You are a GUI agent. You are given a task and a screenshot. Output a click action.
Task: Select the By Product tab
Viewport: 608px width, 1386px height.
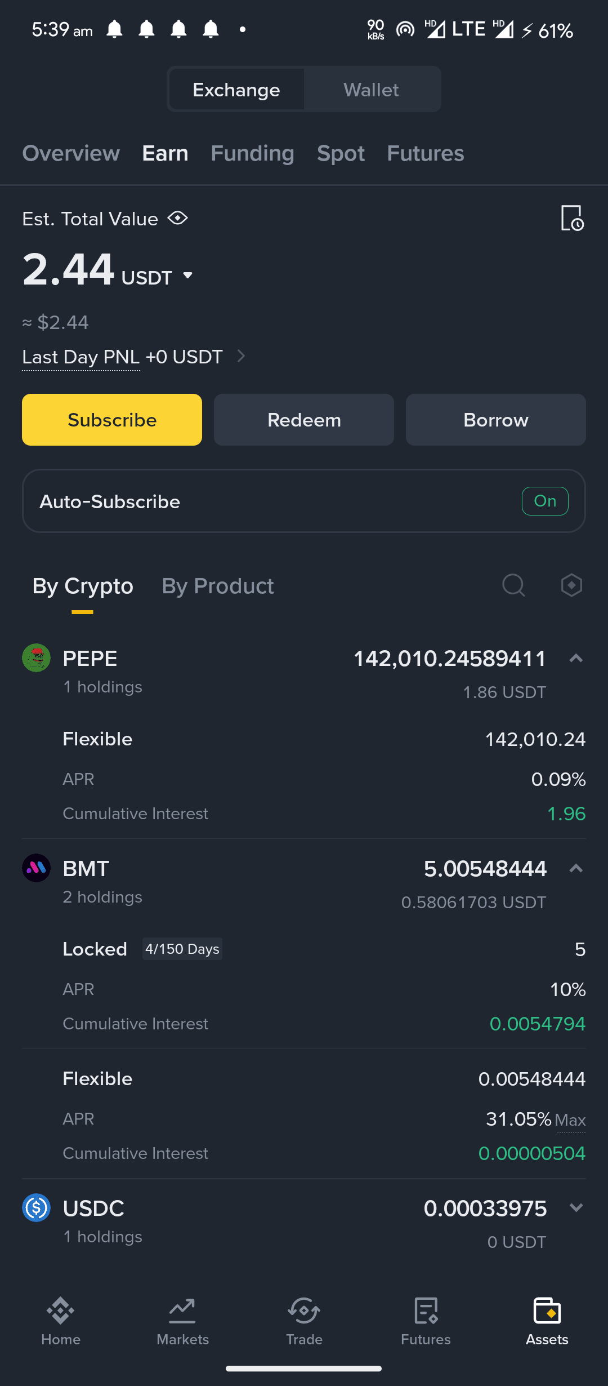pyautogui.click(x=218, y=586)
